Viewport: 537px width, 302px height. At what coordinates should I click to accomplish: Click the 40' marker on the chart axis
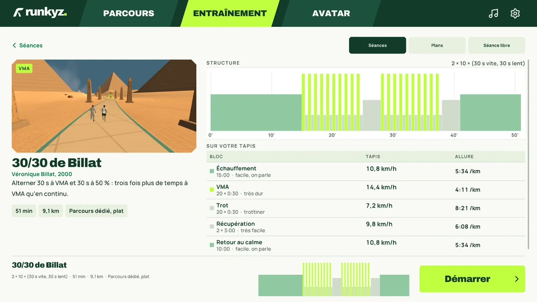pyautogui.click(x=454, y=135)
